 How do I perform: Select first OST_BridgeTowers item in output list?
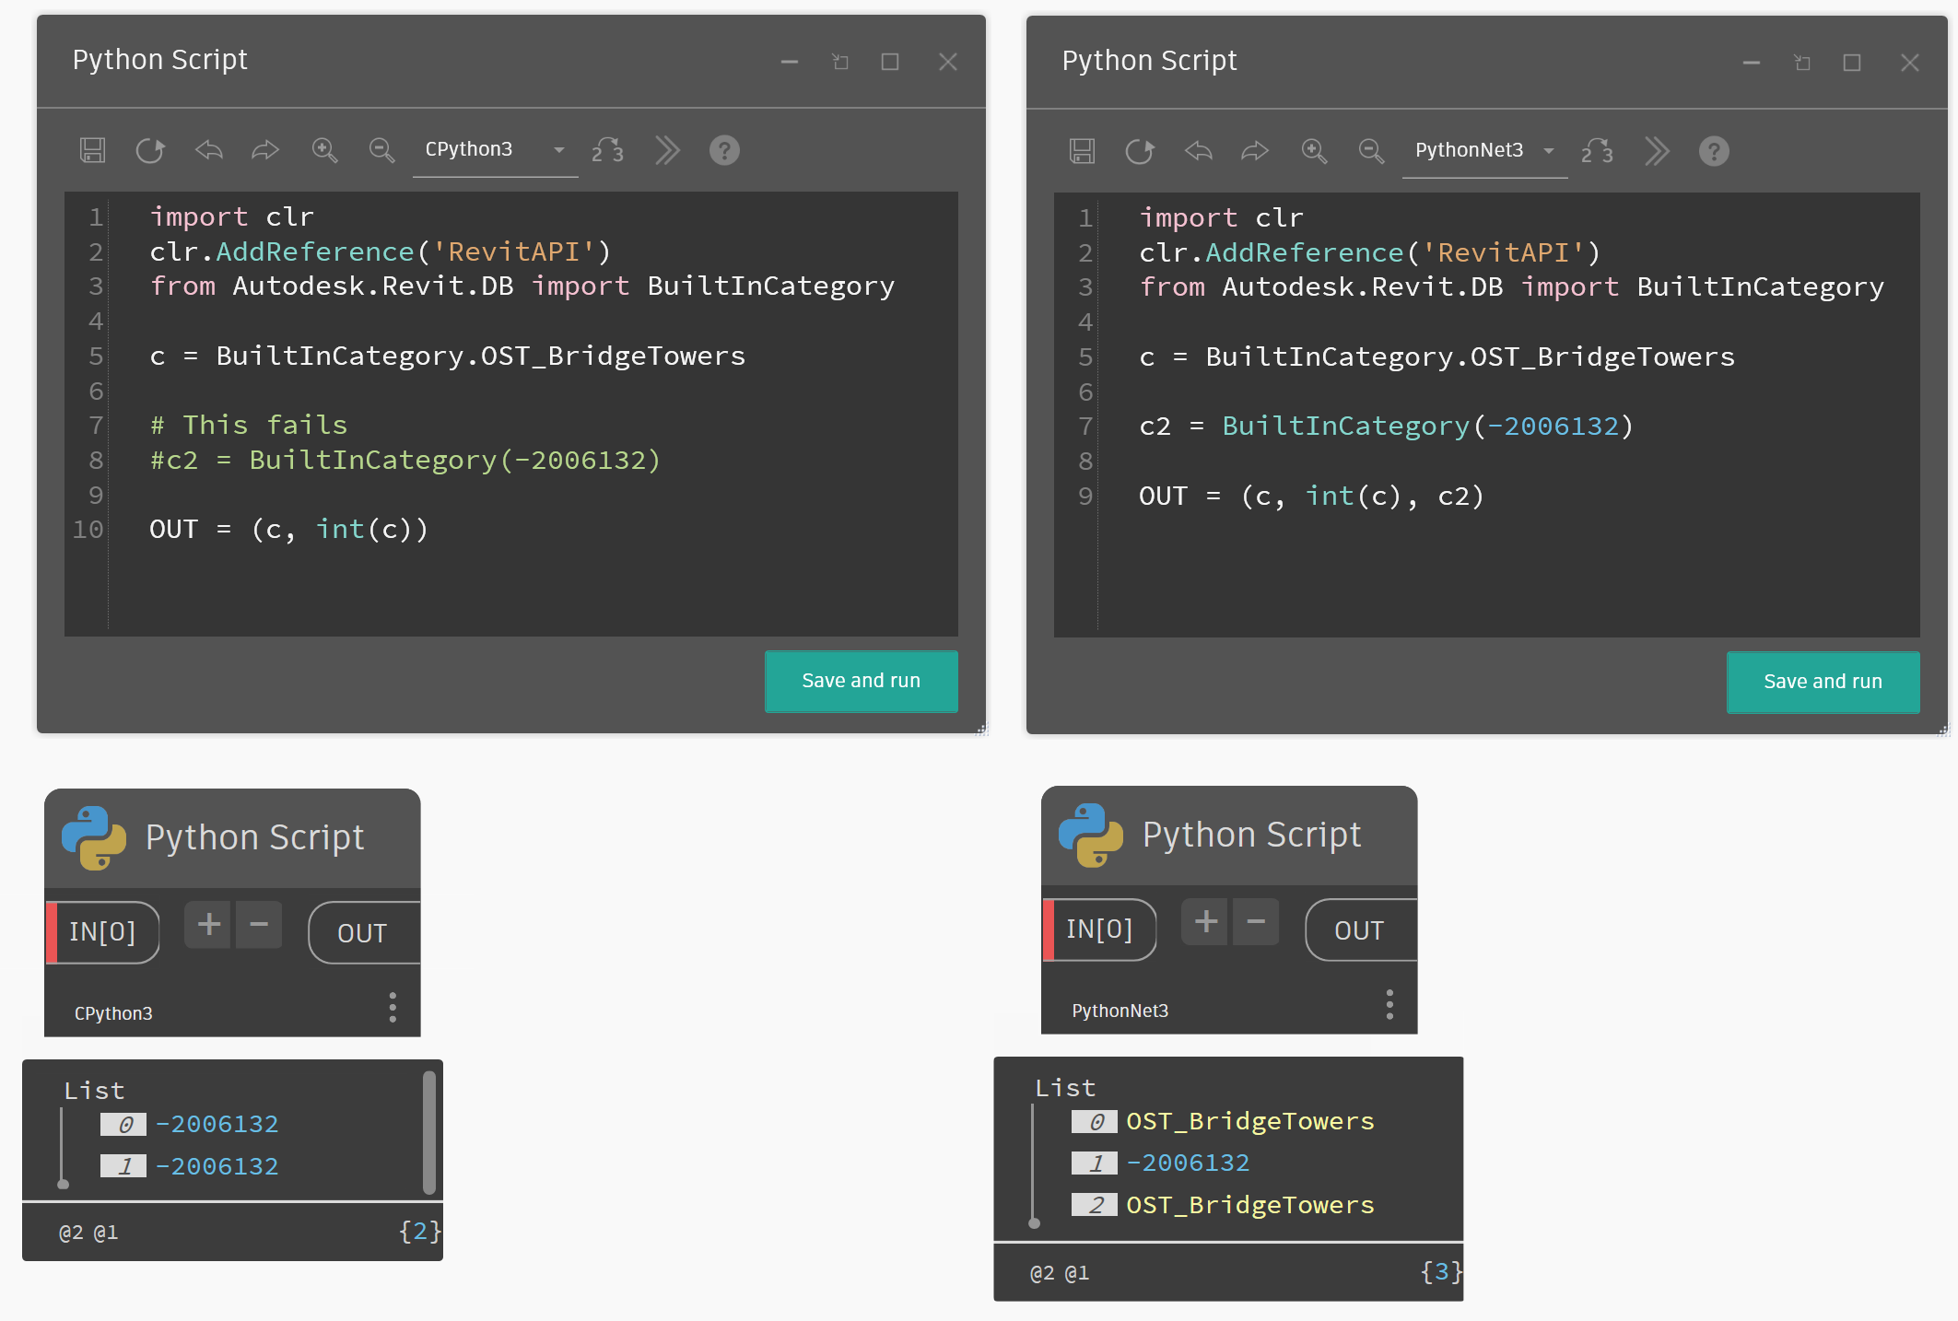pos(1249,1121)
